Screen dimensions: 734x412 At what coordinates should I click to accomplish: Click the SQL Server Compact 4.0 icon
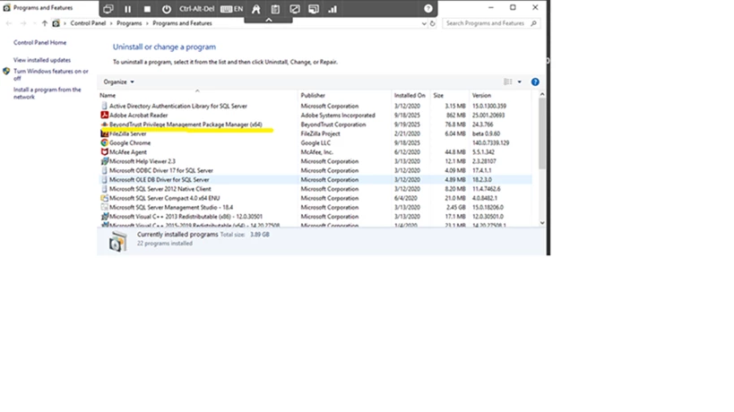point(104,198)
